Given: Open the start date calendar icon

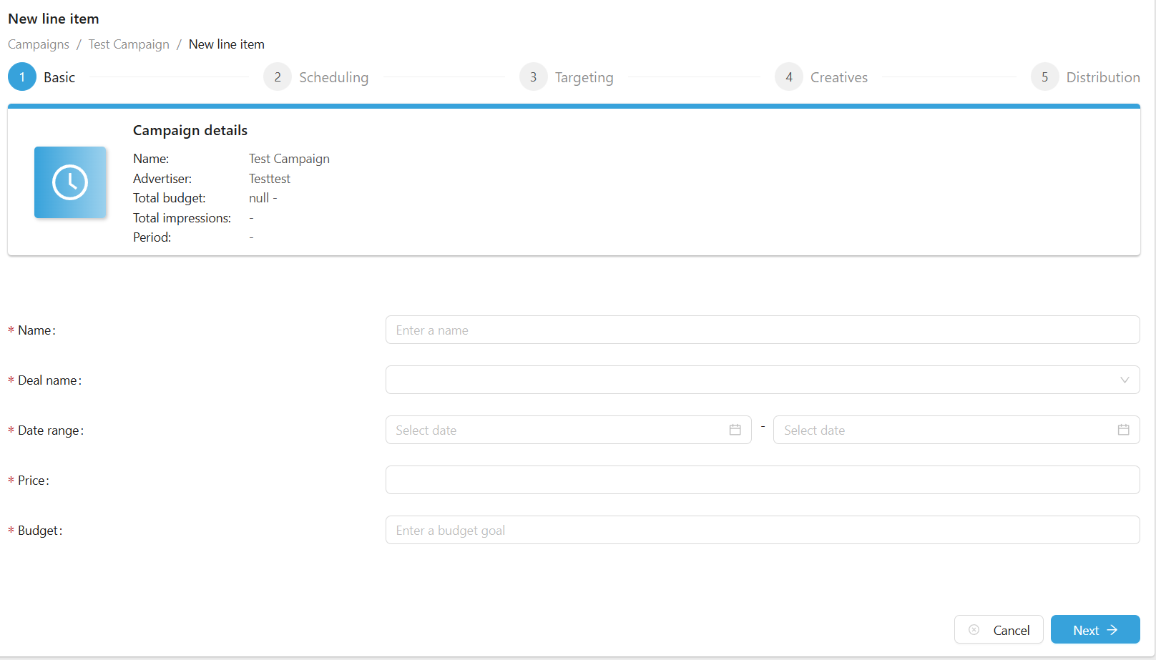Looking at the screenshot, I should (x=735, y=430).
